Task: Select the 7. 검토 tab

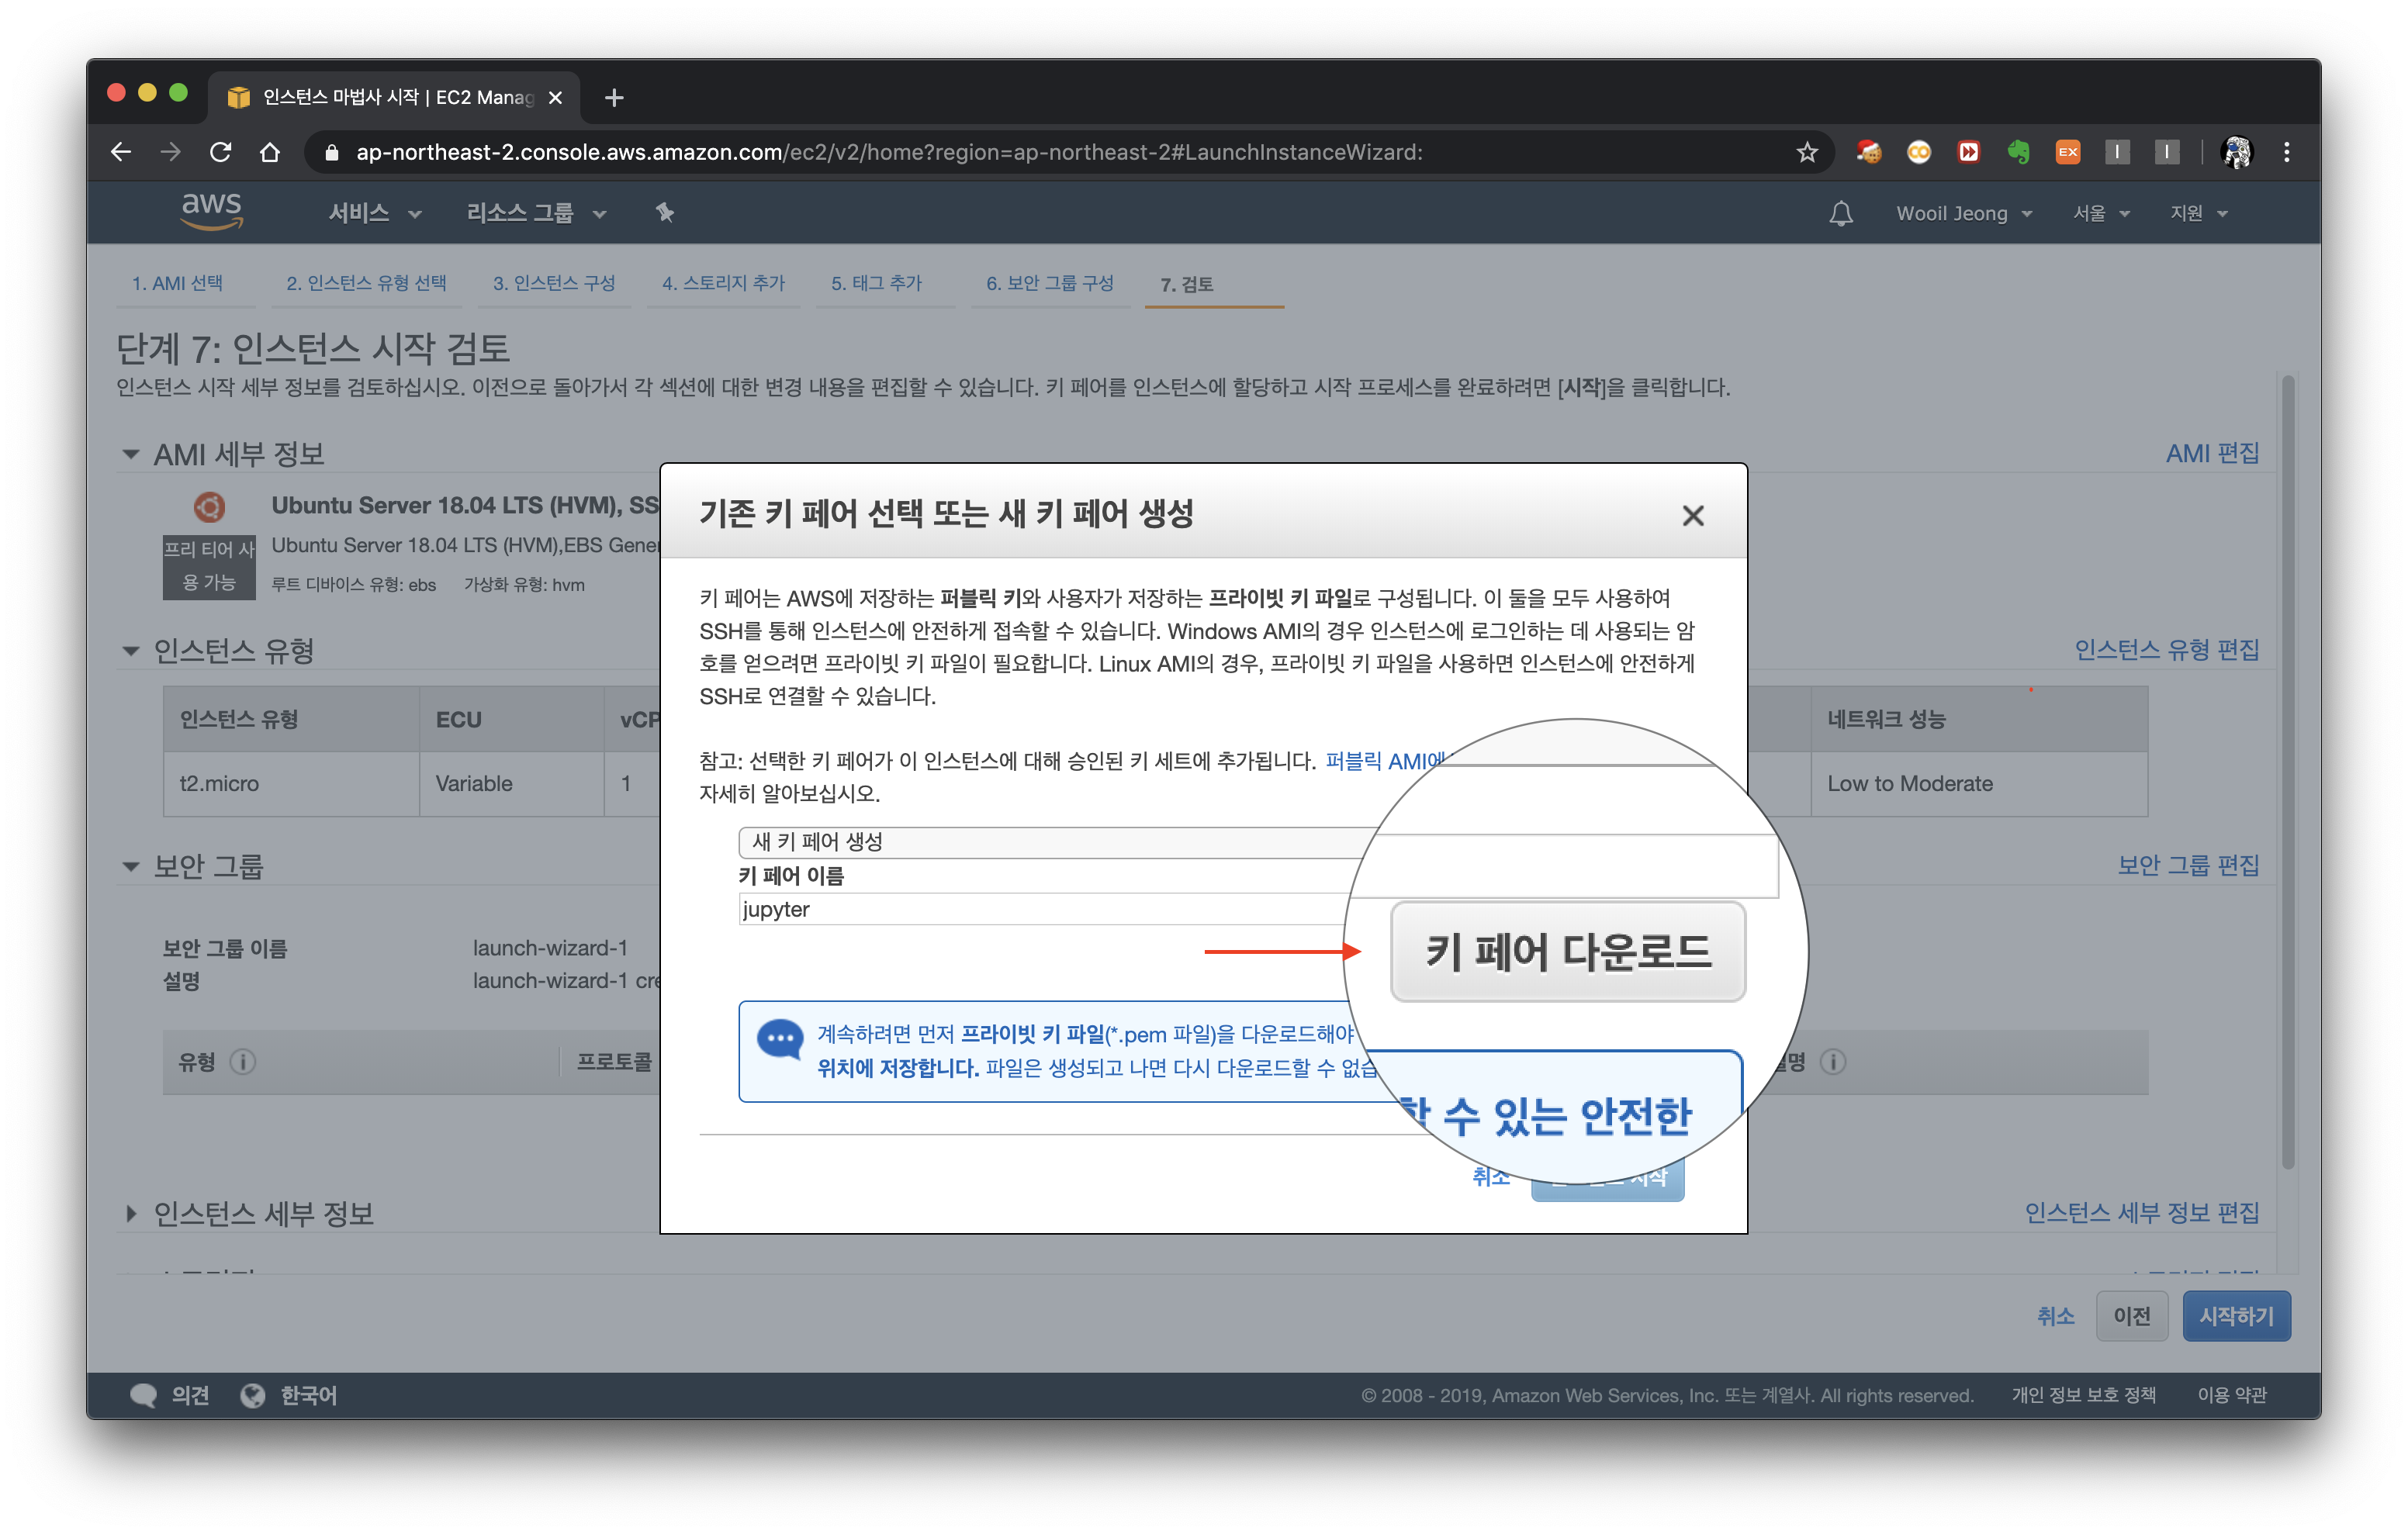Action: (x=1186, y=285)
